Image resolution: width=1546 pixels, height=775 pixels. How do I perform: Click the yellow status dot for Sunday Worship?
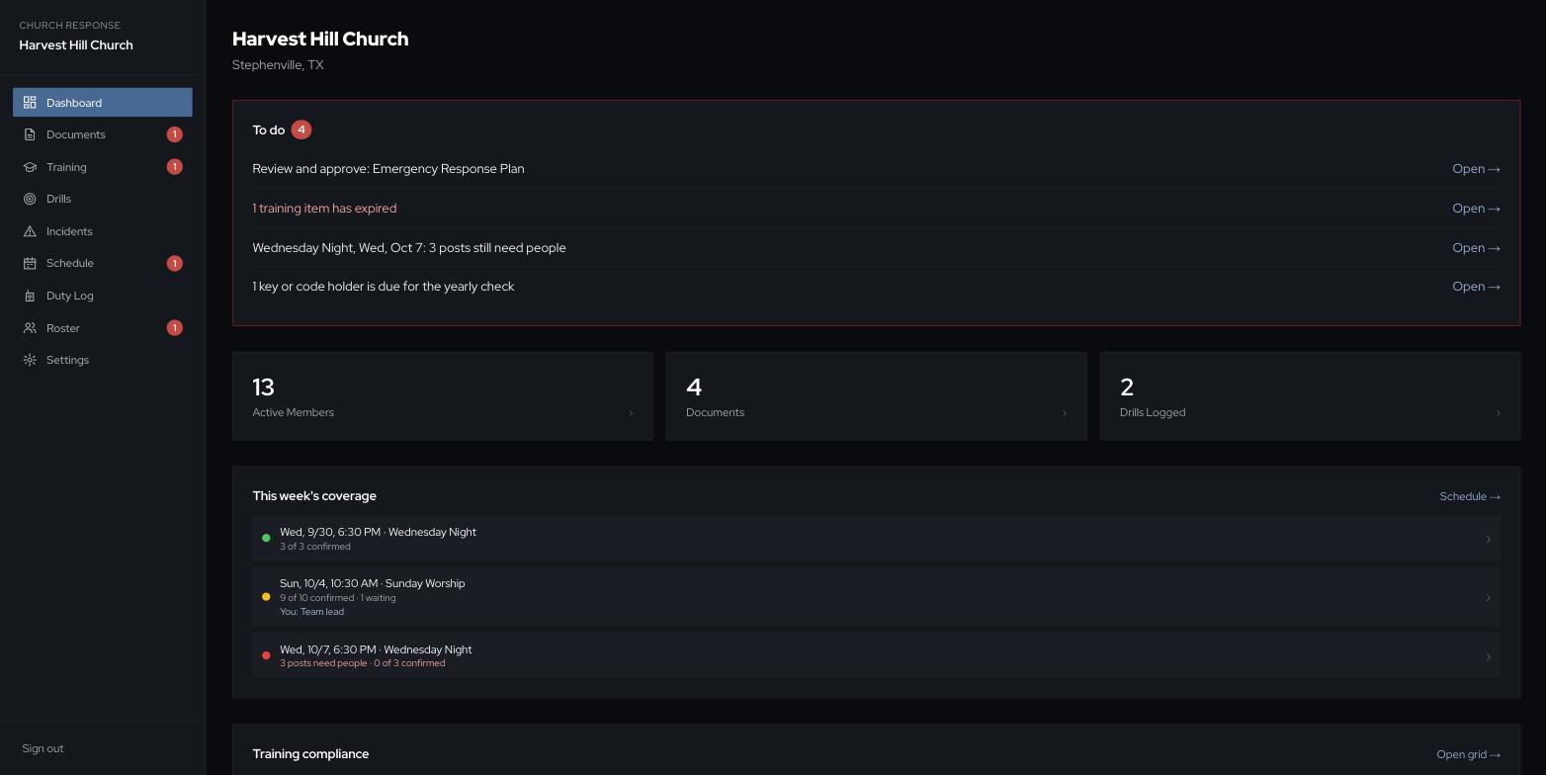click(266, 597)
